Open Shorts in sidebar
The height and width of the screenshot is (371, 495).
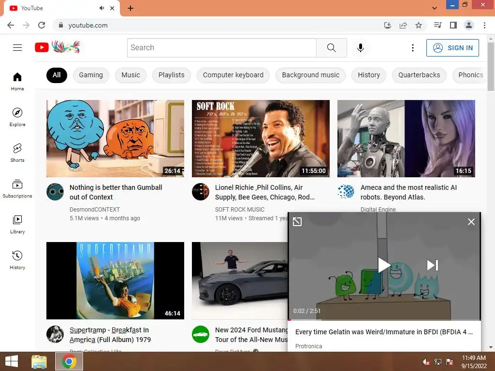17,153
